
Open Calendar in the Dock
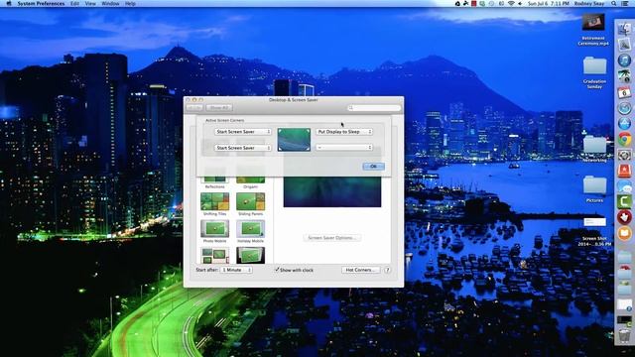pos(624,92)
